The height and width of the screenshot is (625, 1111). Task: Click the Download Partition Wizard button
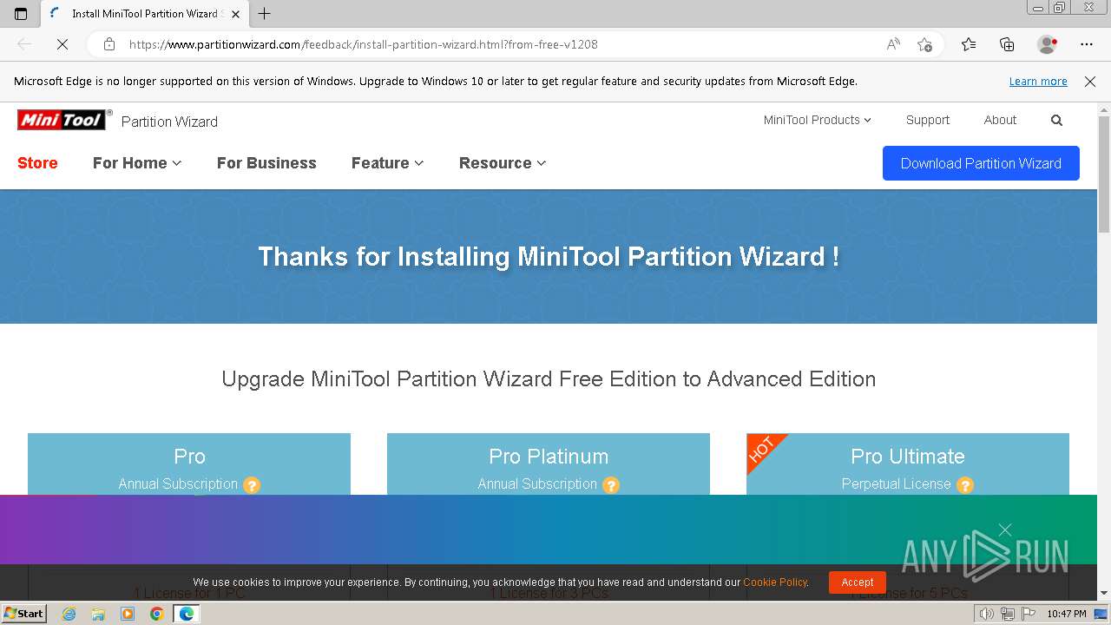(981, 163)
